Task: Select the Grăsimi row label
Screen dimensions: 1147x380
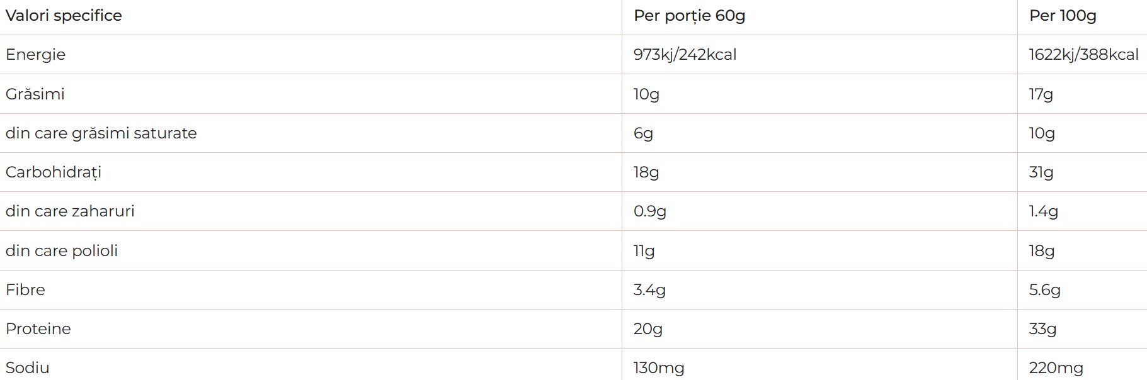Action: [35, 94]
